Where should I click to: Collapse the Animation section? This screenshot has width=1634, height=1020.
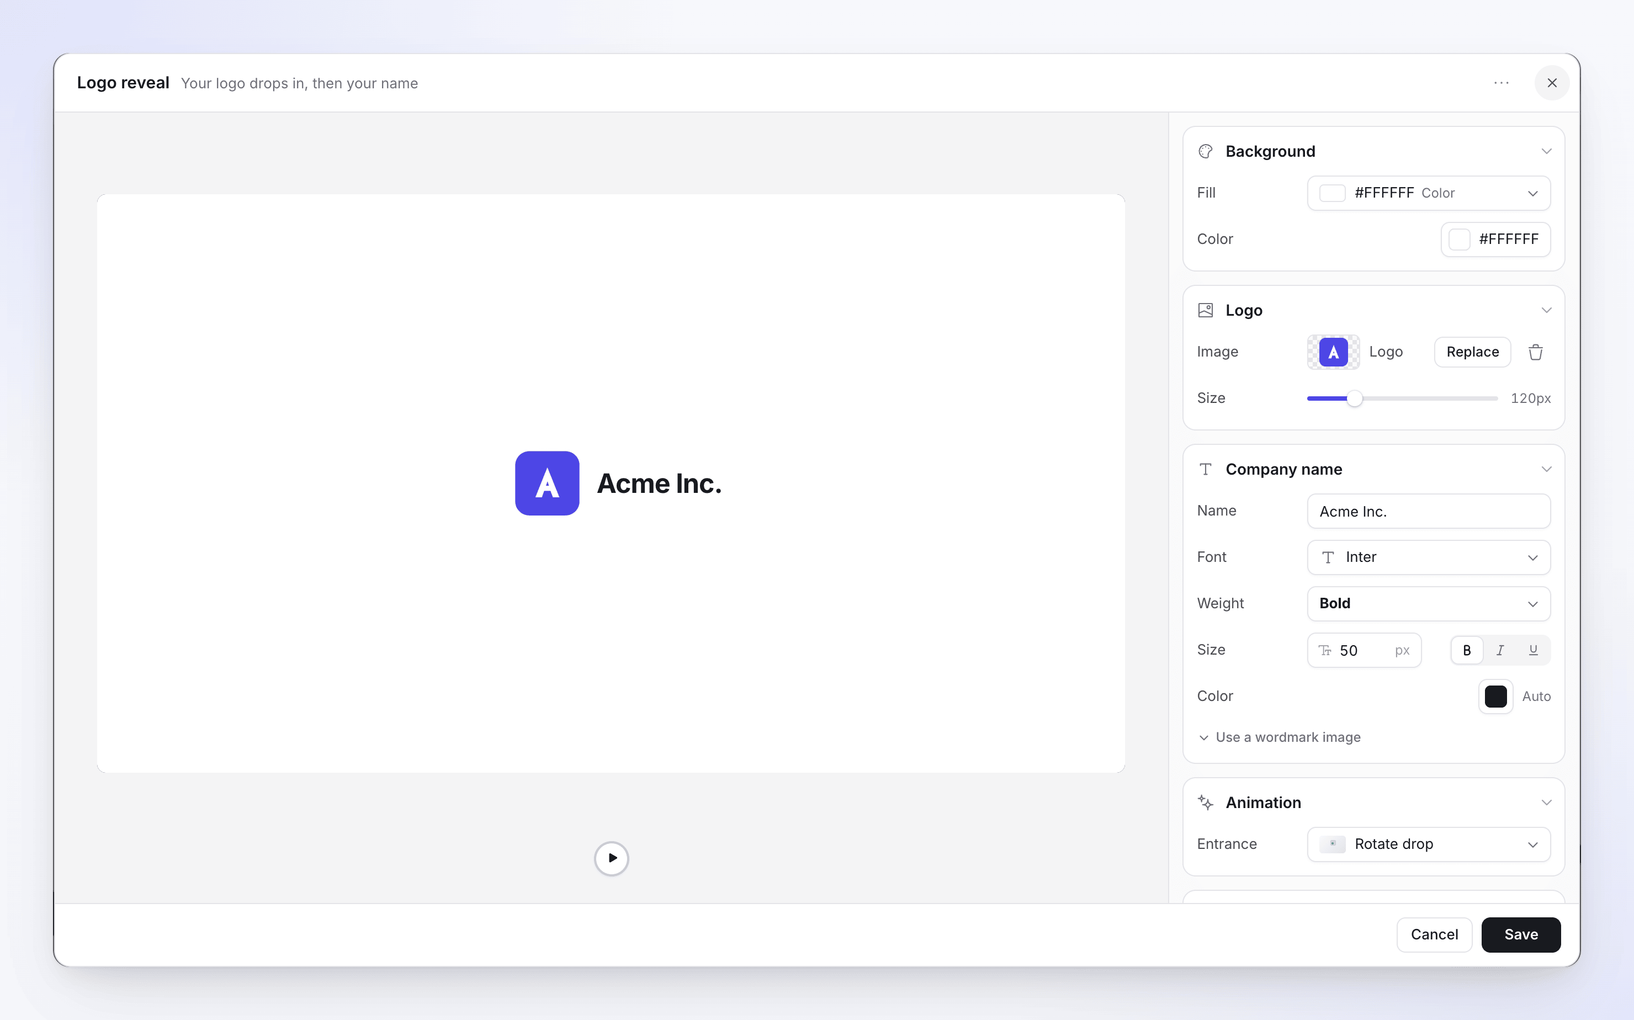click(1546, 803)
